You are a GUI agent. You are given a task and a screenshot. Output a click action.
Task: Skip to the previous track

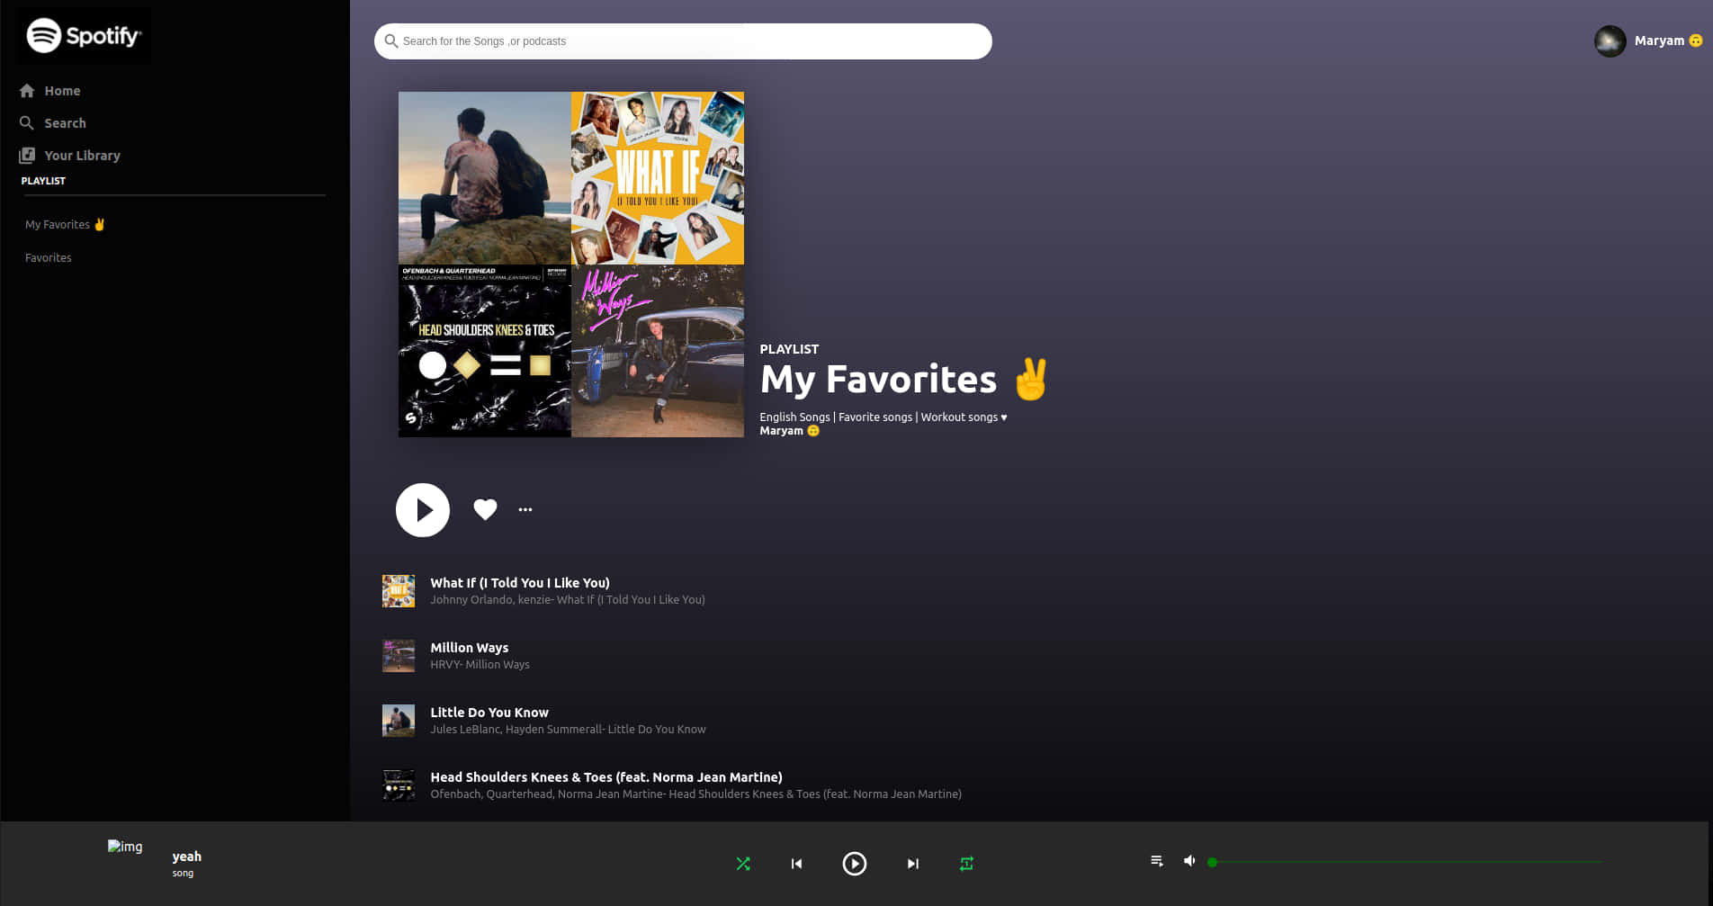click(x=796, y=864)
